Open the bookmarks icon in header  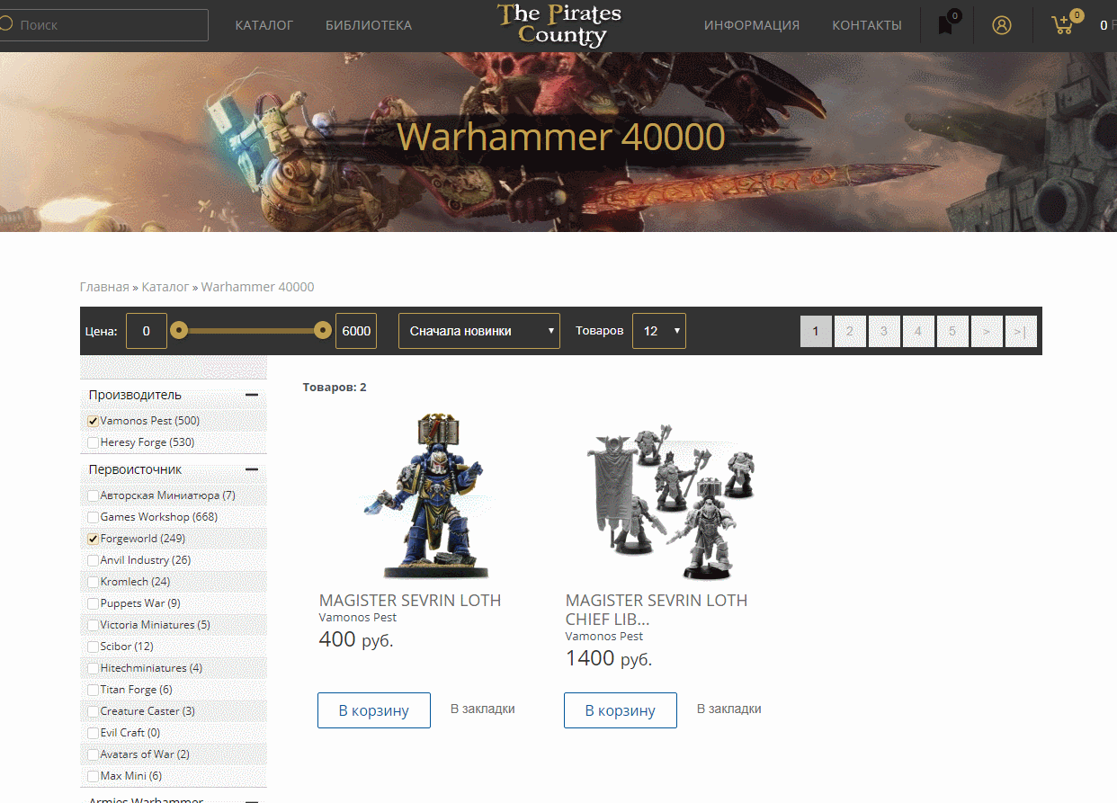pyautogui.click(x=945, y=25)
